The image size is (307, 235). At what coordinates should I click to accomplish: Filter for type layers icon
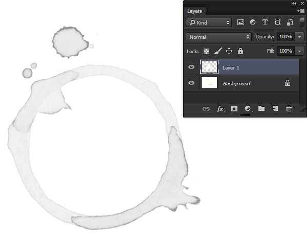265,22
